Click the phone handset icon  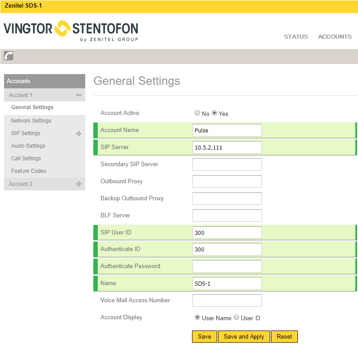[x=9, y=56]
